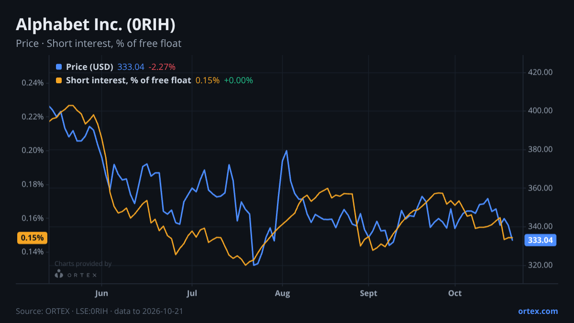Click the 0.18% left axis label
This screenshot has width=574, height=323.
click(x=33, y=184)
